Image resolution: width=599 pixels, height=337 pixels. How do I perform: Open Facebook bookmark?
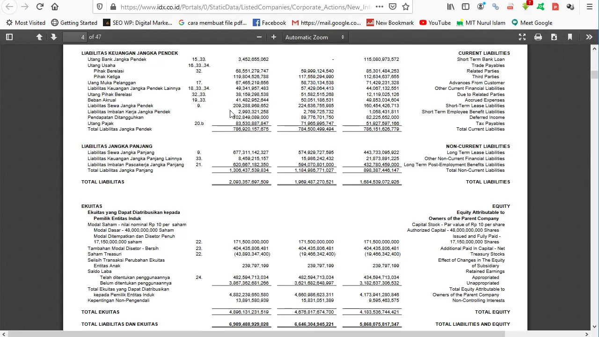click(269, 22)
